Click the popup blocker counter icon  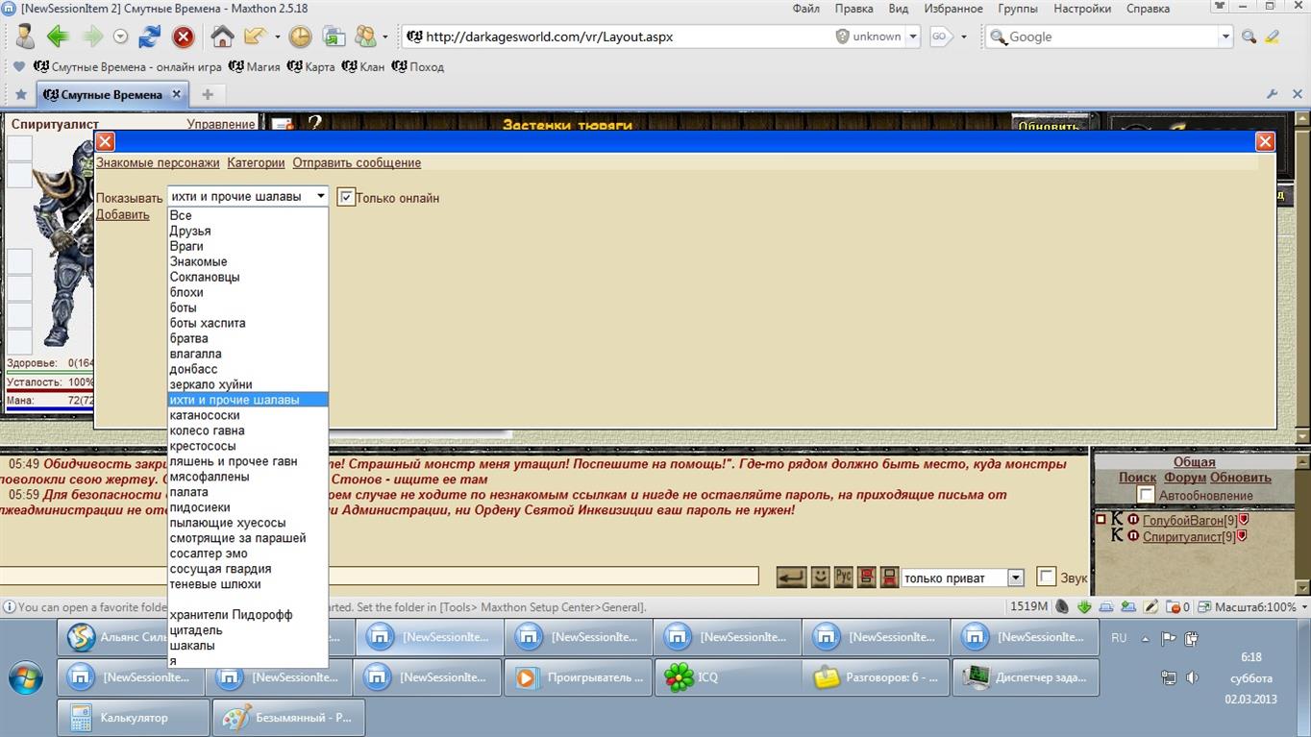point(1177,606)
